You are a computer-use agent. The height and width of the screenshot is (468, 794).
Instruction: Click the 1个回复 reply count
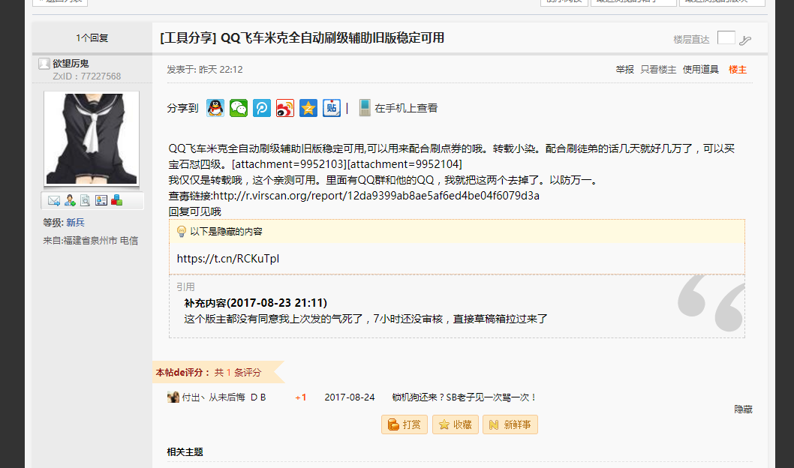point(92,38)
